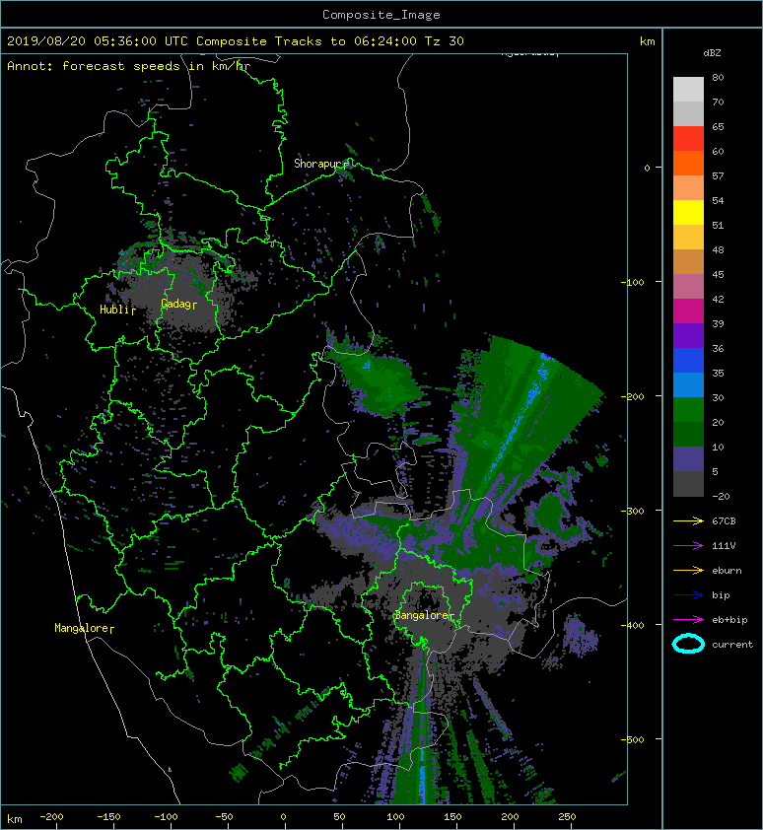The height and width of the screenshot is (830, 763).
Task: Select the light orange 54–57 dBZ swatch
Action: (x=688, y=187)
